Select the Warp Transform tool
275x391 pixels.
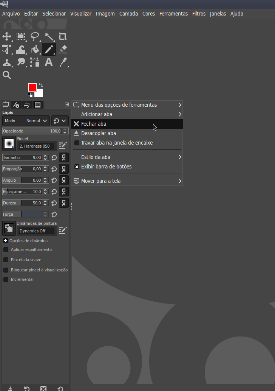pyautogui.click(x=21, y=49)
